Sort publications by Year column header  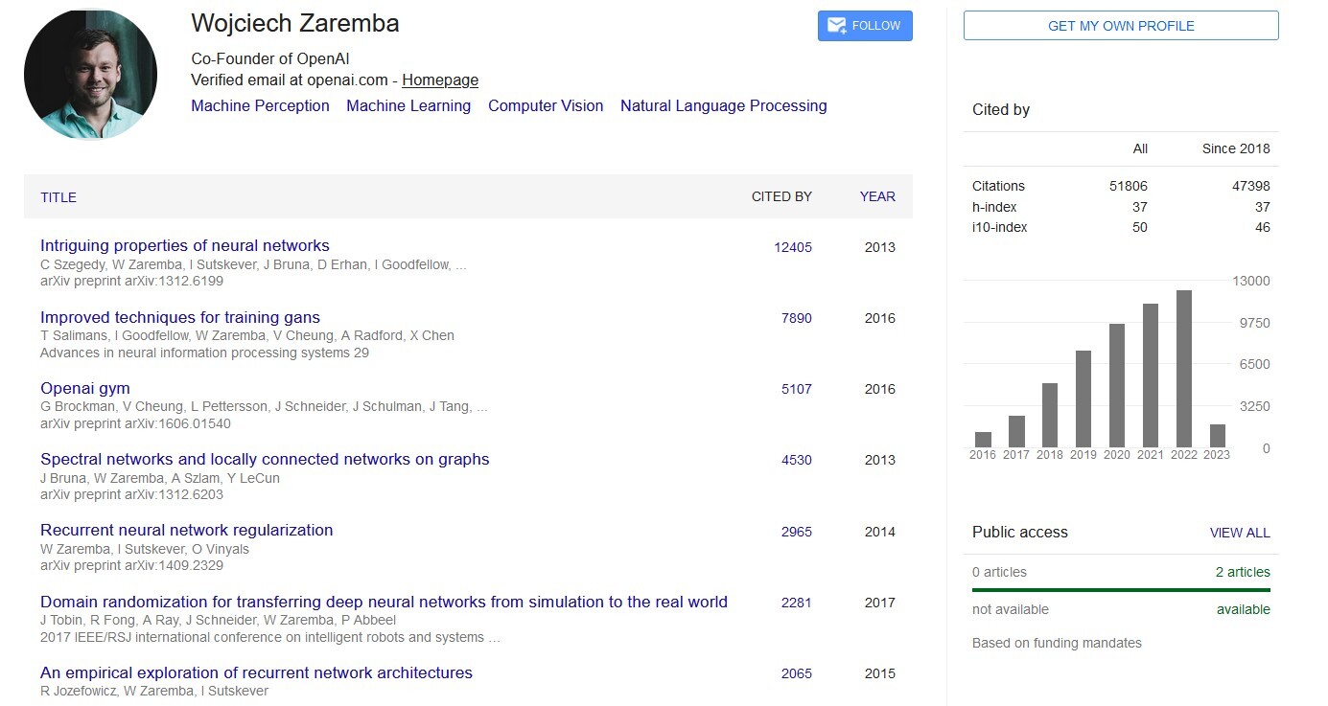(x=876, y=196)
